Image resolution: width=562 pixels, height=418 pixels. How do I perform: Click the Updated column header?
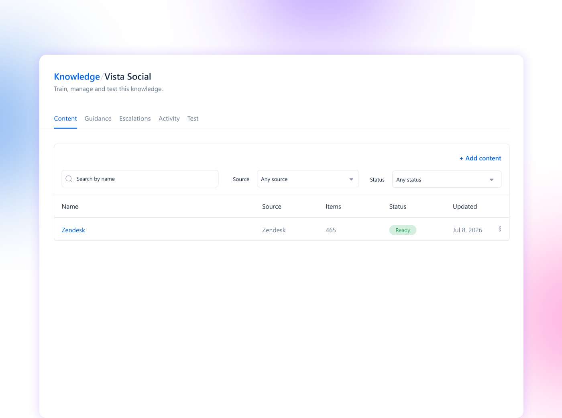(x=465, y=207)
